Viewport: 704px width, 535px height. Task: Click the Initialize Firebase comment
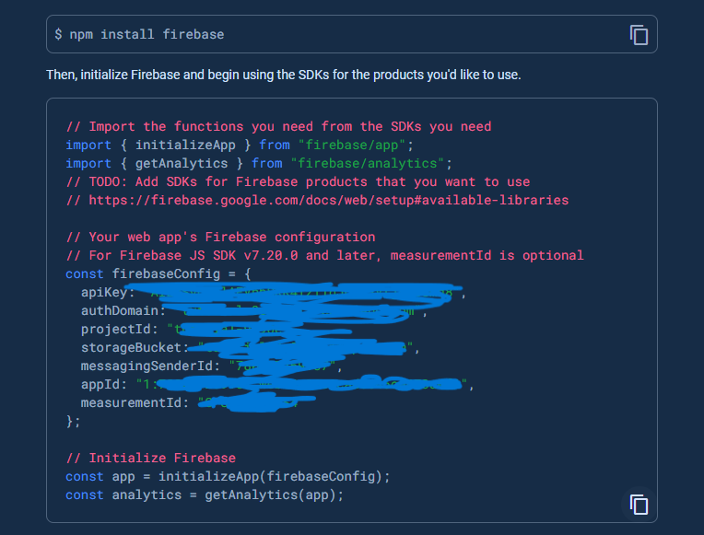click(150, 458)
